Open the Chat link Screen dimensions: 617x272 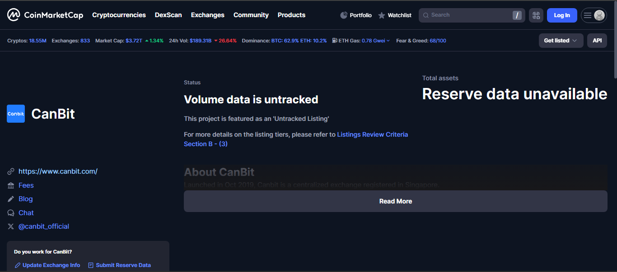pos(26,213)
